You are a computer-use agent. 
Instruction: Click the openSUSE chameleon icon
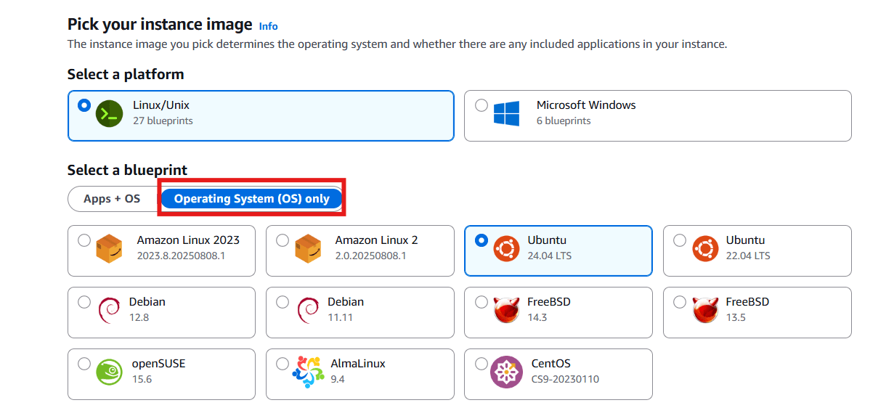109,372
